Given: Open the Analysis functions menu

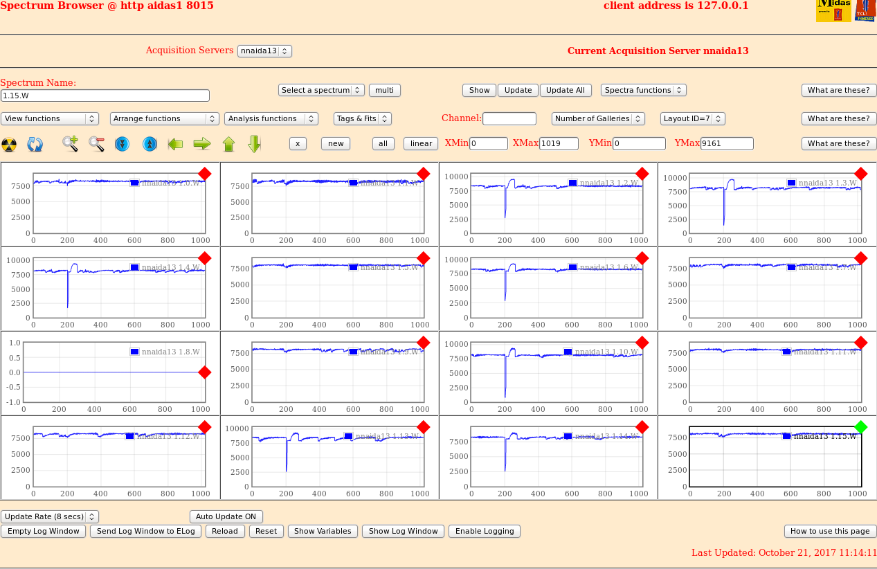Looking at the screenshot, I should pos(271,119).
